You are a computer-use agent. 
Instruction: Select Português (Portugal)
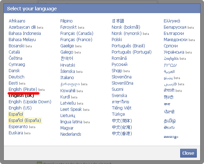(132, 52)
